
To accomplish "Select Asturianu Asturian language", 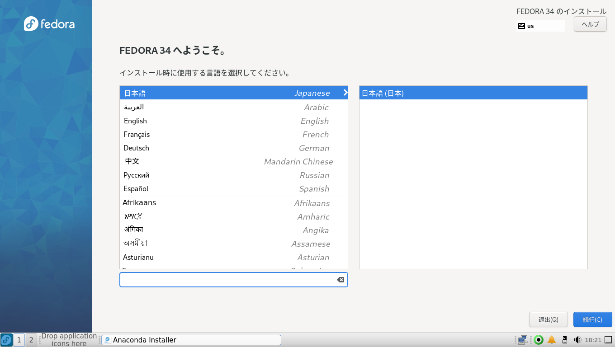I will (233, 257).
